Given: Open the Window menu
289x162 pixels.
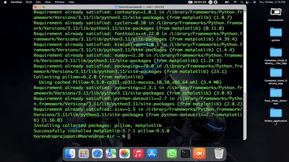Looking at the screenshot, I should 60,2.
